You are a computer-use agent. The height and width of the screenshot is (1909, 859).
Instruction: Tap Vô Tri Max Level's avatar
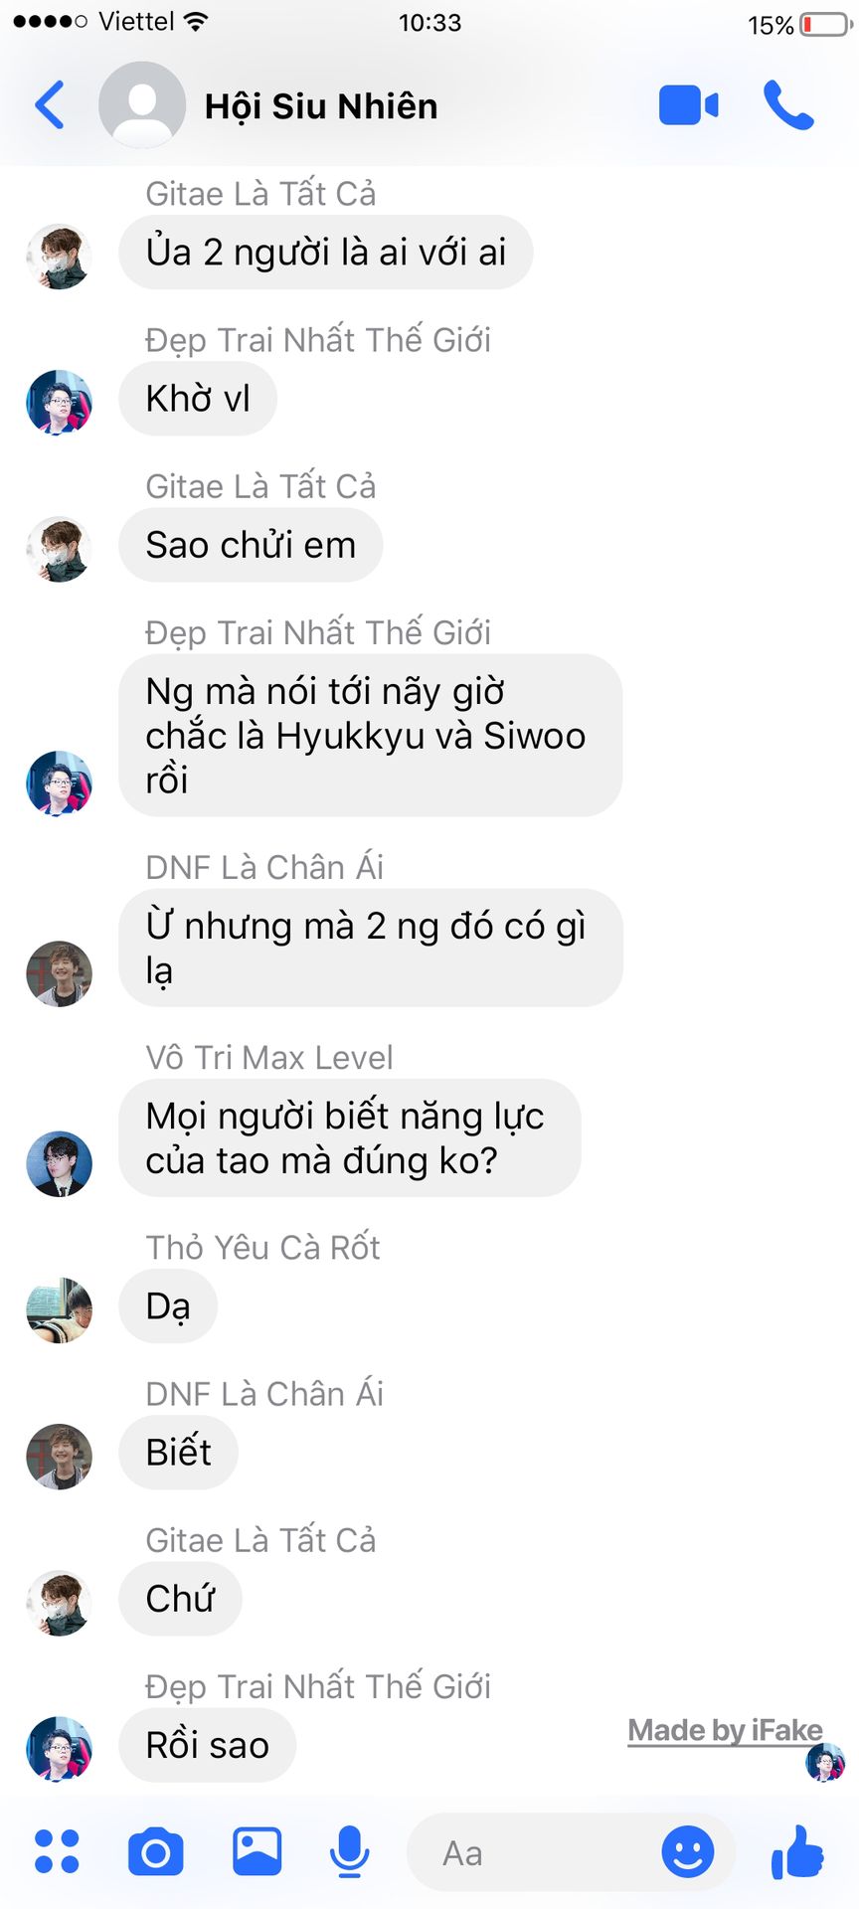(x=59, y=1163)
